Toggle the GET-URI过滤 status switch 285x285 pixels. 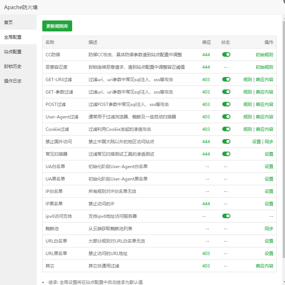coord(226,79)
